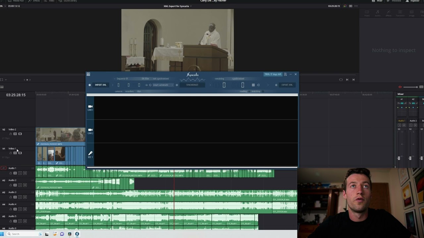Screen dimensions: 424x238
Task: Select the Audio tab in the Inspector
Action: [x=378, y=13]
